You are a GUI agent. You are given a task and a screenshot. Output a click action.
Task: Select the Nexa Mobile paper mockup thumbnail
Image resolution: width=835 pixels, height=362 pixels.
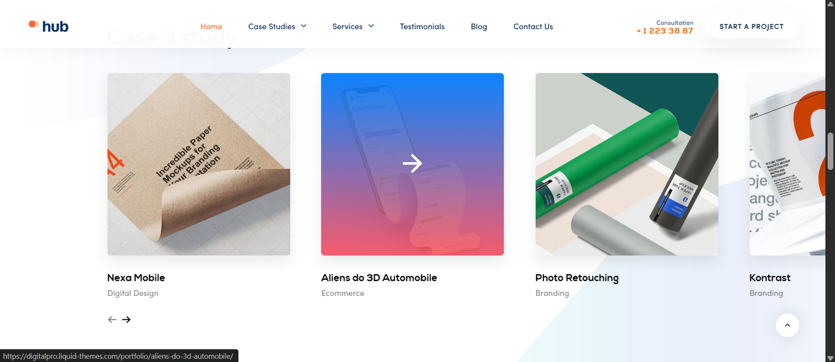pyautogui.click(x=199, y=164)
